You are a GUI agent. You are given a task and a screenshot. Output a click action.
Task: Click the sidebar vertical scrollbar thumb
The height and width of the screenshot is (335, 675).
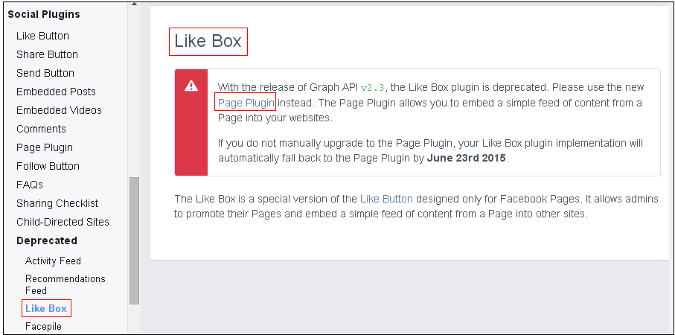point(134,240)
